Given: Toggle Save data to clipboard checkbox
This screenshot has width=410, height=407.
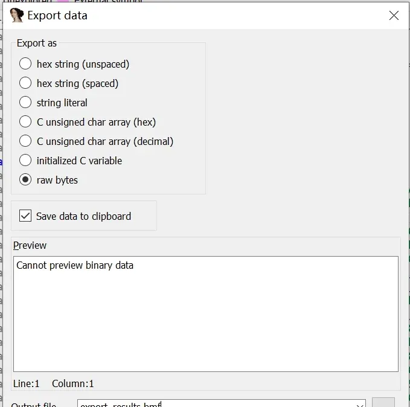Looking at the screenshot, I should pos(25,216).
